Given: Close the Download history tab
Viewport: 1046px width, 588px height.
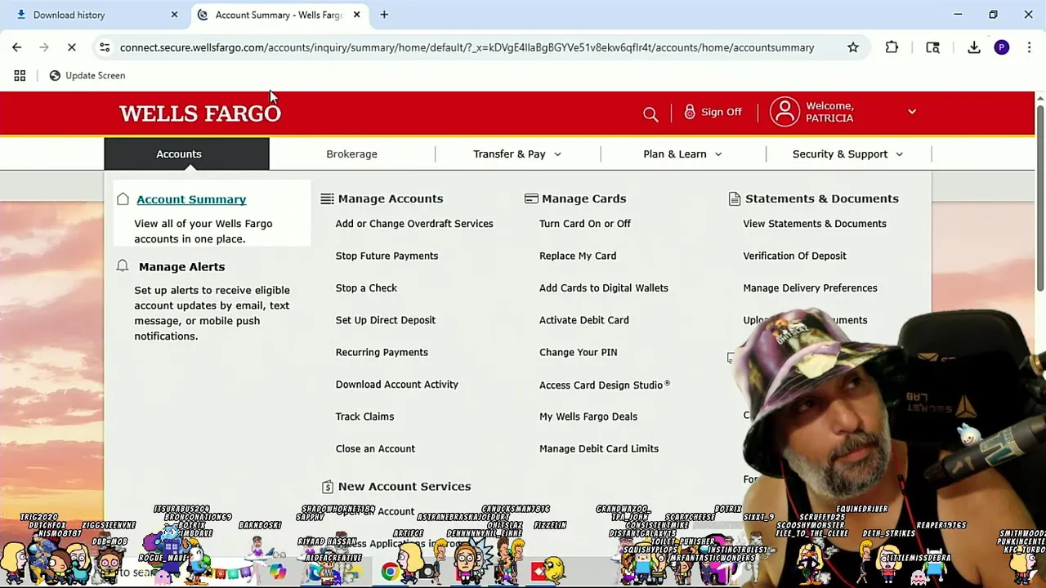Looking at the screenshot, I should (174, 15).
